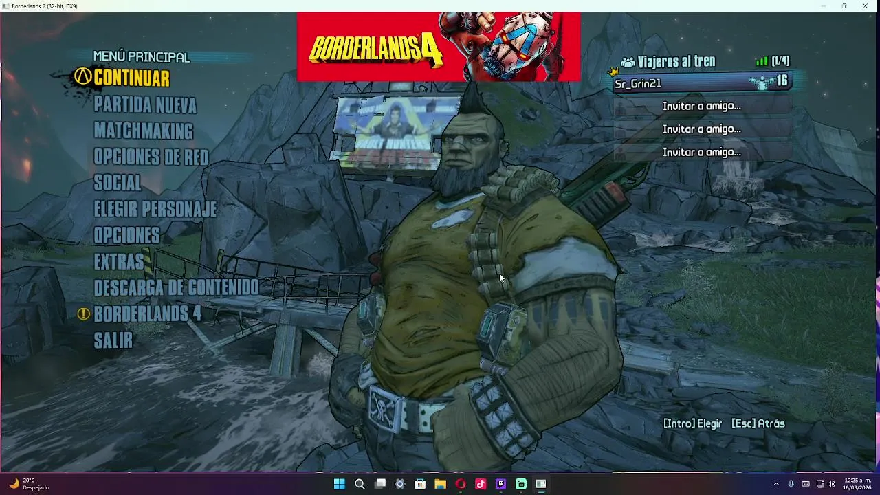880x495 pixels.
Task: Start a PARTIDA NUEVA
Action: 145,105
